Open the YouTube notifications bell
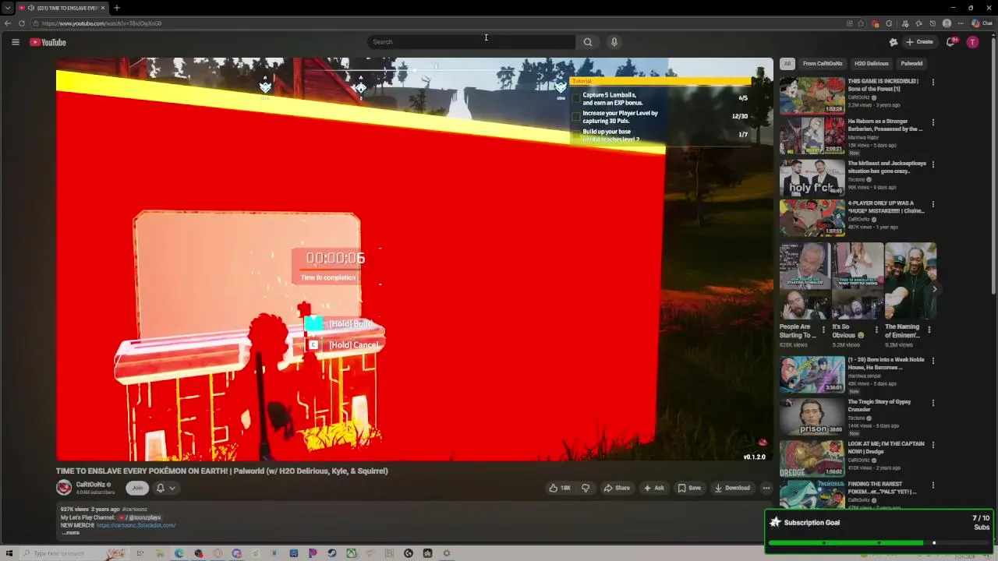Image resolution: width=998 pixels, height=561 pixels. point(950,42)
